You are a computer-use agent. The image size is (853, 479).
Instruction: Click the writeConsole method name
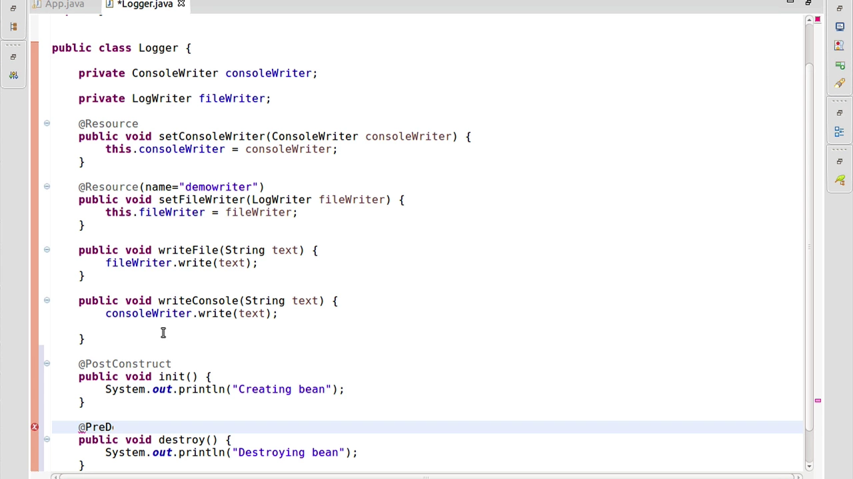(x=198, y=301)
